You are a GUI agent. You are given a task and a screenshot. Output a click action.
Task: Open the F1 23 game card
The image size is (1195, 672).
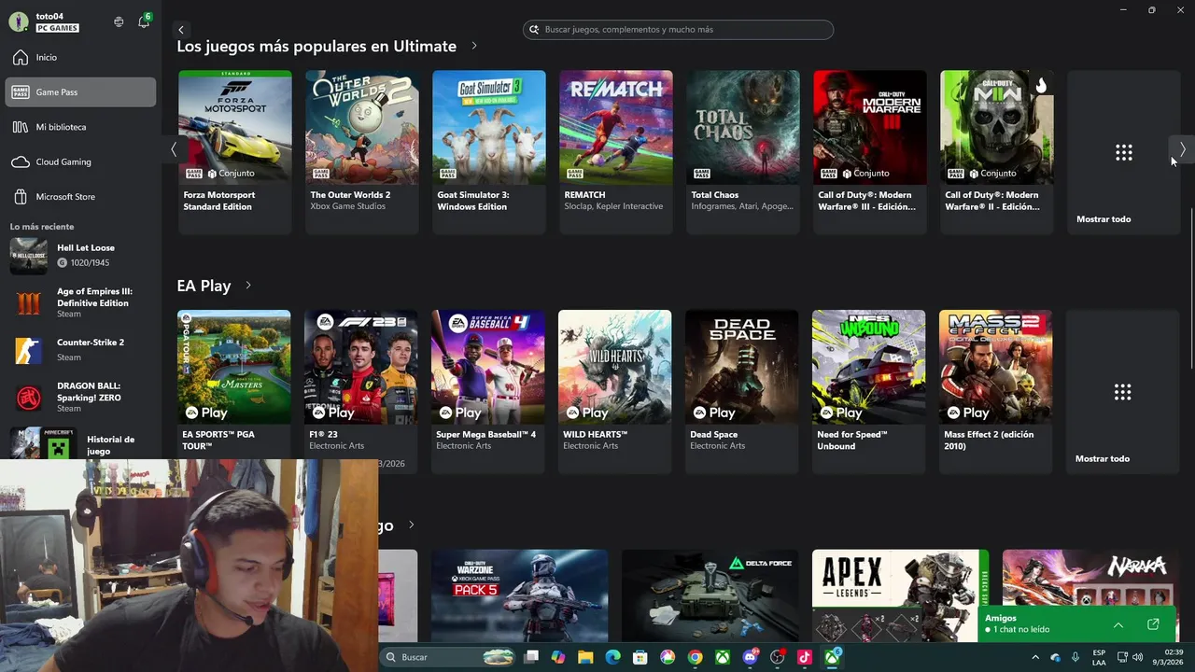361,391
